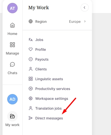Click the Direct messages paper plane icon

tap(31, 118)
